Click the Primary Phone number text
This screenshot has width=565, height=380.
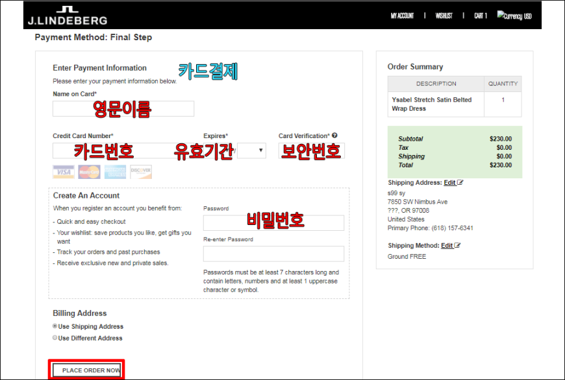[x=430, y=228]
